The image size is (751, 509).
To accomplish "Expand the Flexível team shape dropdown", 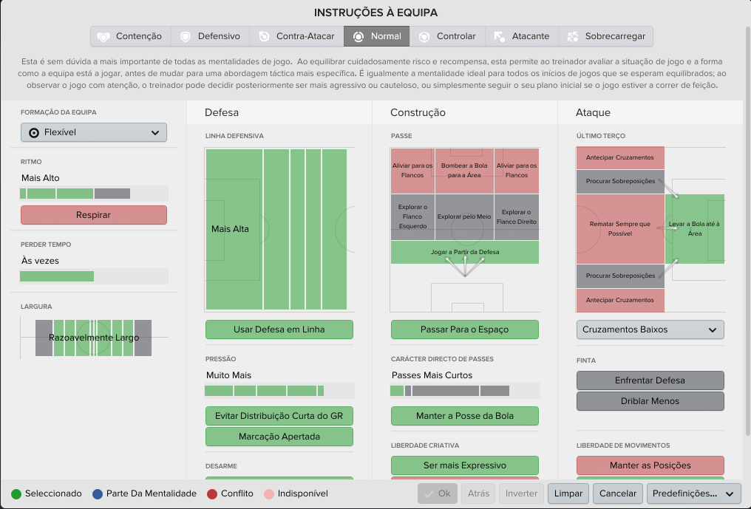I will click(94, 132).
